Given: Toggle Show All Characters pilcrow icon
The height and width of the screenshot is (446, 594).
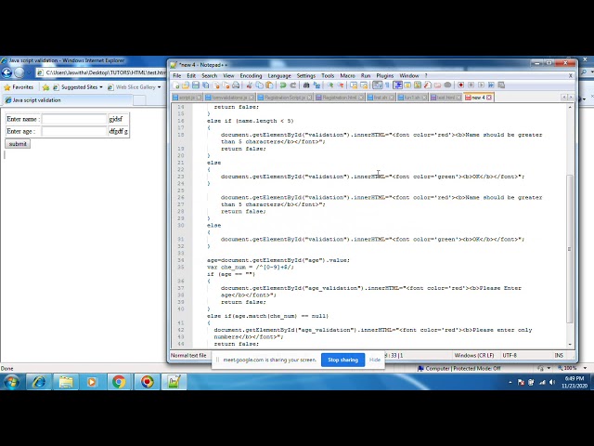Looking at the screenshot, I should pos(388,85).
